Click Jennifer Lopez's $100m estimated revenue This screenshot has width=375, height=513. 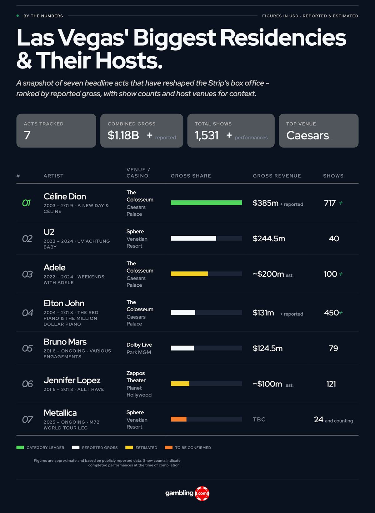point(273,384)
